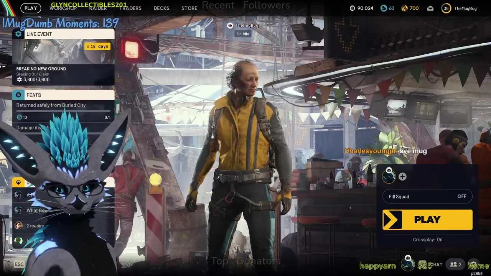The height and width of the screenshot is (276, 491).
Task: Click the gold raider tokens icon beside 700
Action: click(404, 8)
